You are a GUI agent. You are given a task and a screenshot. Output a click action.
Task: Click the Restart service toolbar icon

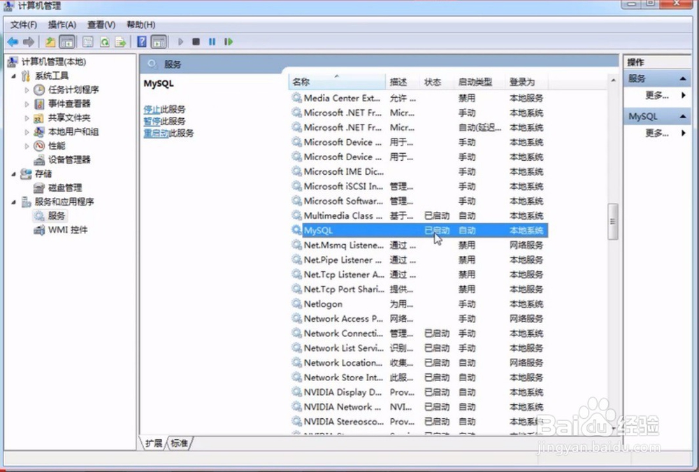pyautogui.click(x=229, y=42)
